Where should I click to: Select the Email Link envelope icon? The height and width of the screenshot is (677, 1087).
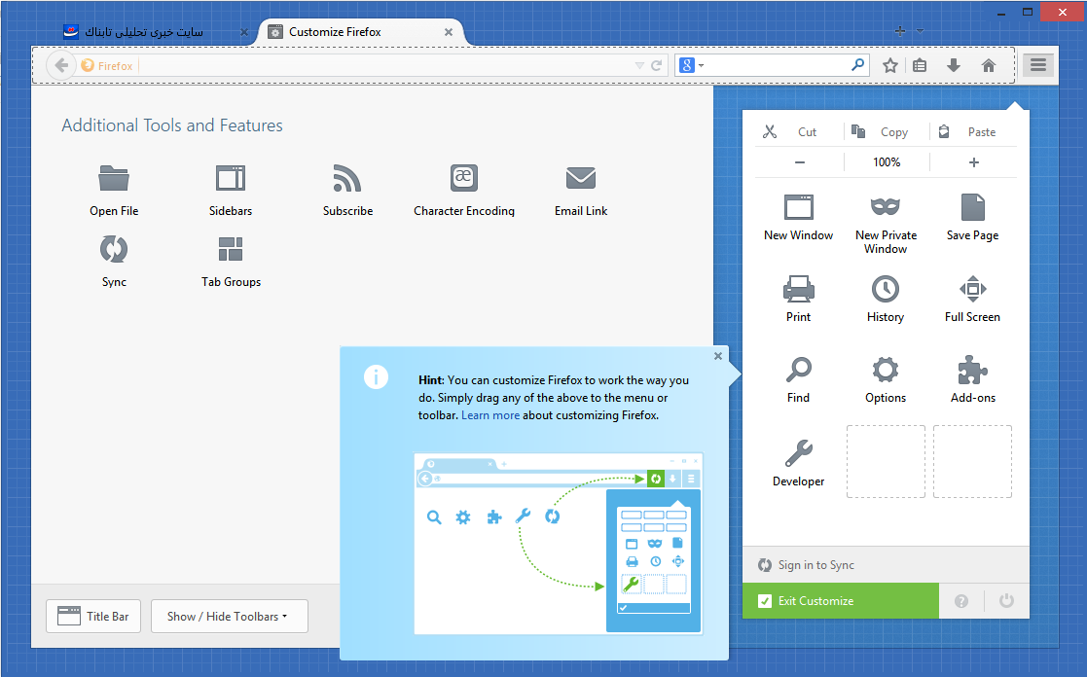(581, 178)
